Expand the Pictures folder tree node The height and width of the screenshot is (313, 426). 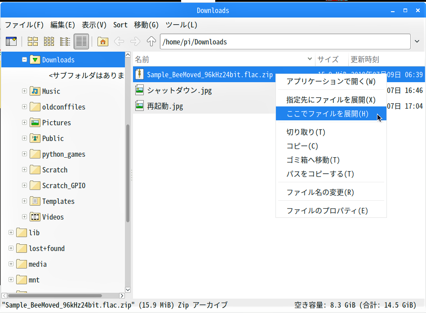[25, 123]
